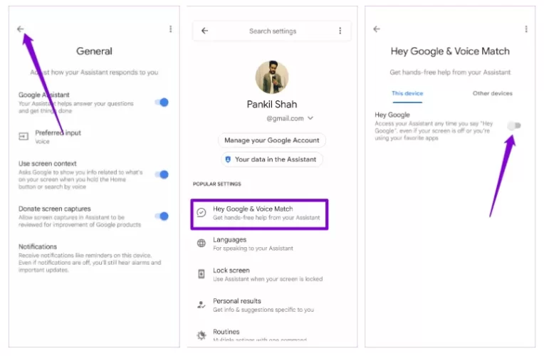Screen dimensions: 544x356
Task: Enable the Hey Google switch
Action: (514, 125)
